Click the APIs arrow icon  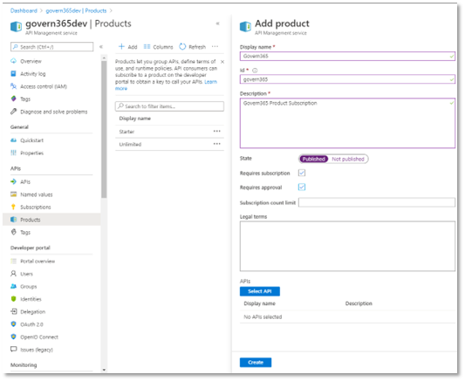pyautogui.click(x=13, y=181)
